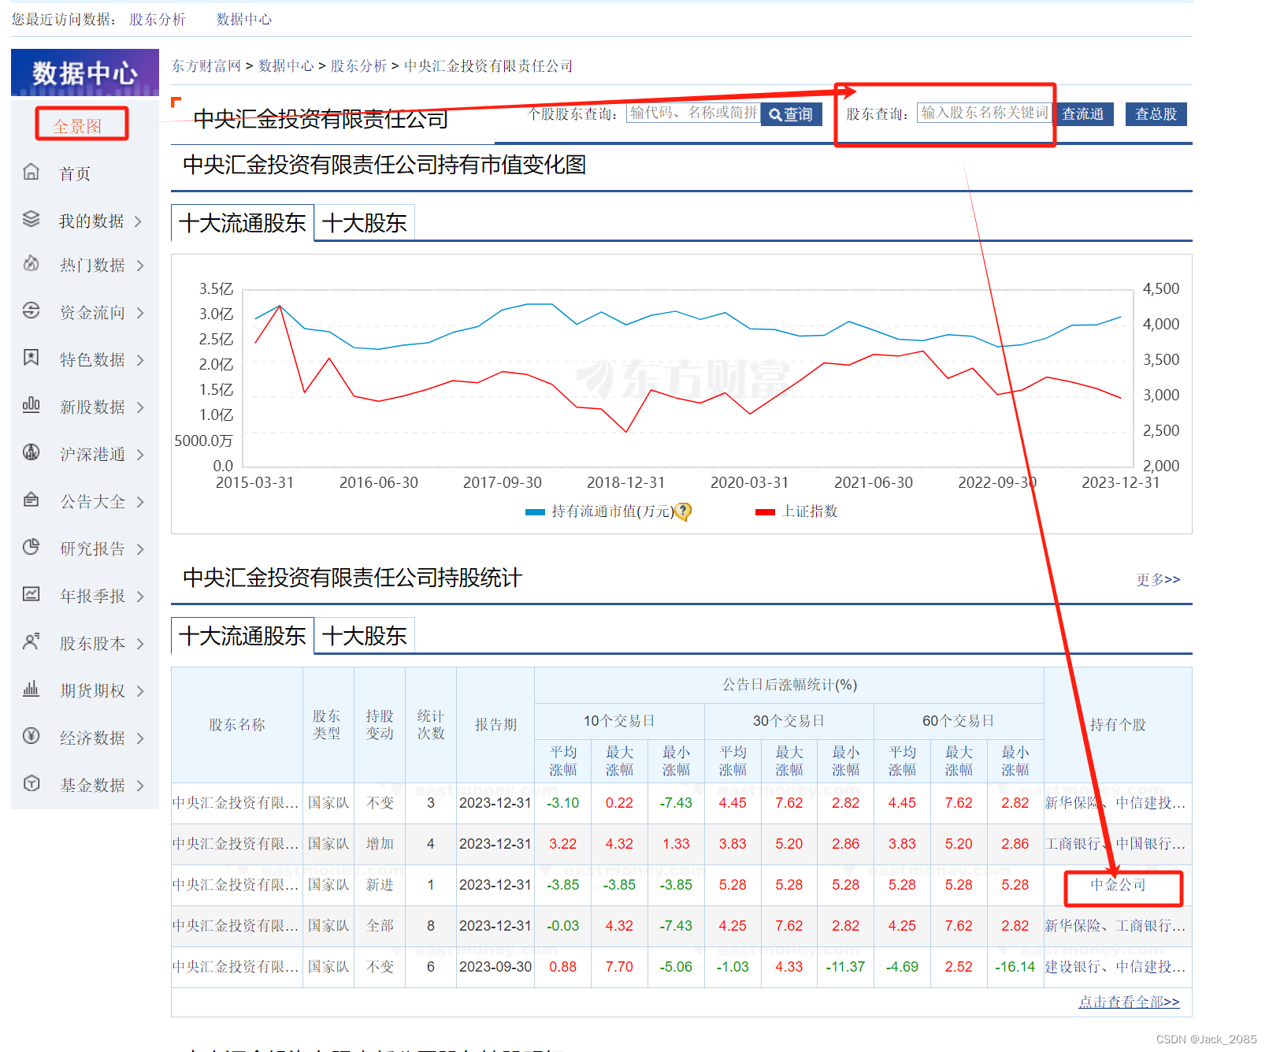Screen dimensions: 1269x1052
Task: Select 十大流通股东 tab in 持股统计 section
Action: point(243,636)
